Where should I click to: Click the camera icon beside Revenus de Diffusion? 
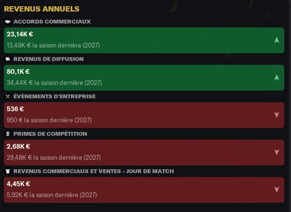7,59
